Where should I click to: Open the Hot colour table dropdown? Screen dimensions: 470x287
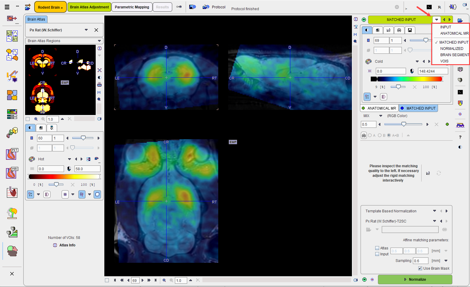point(69,159)
